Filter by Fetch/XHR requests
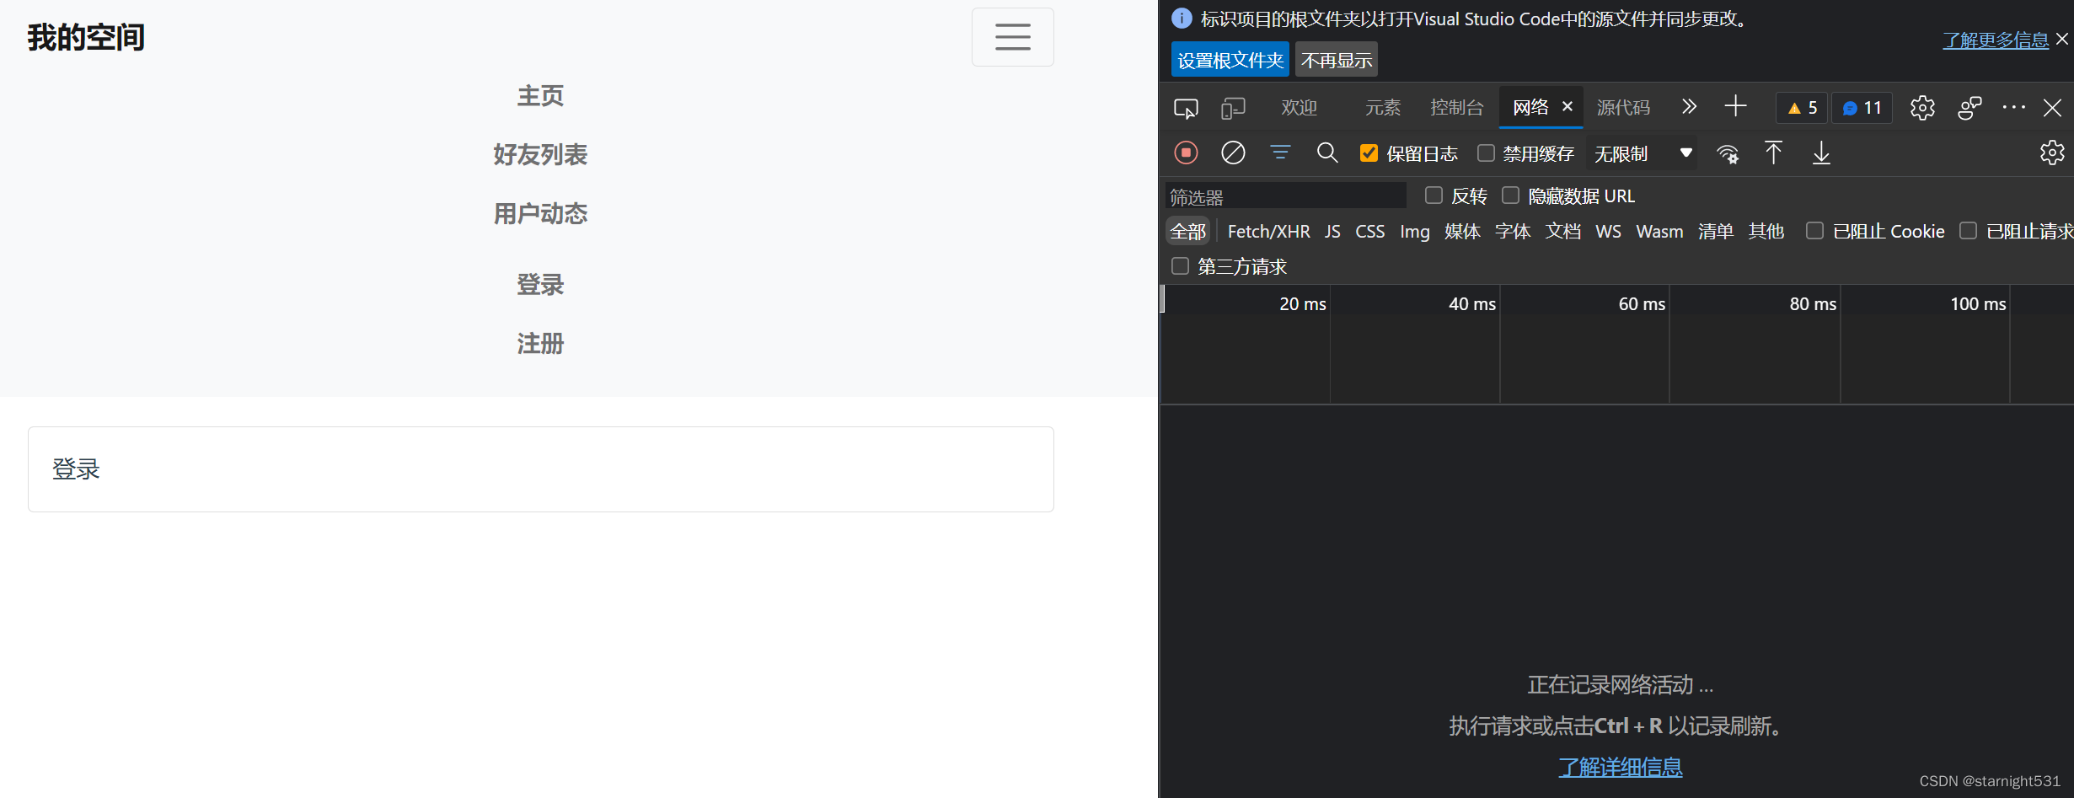The image size is (2074, 798). pos(1268,232)
